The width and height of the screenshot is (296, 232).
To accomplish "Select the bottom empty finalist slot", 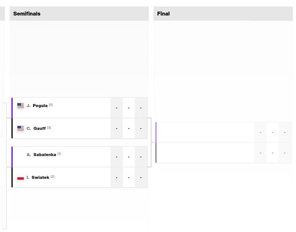I will pos(205,153).
